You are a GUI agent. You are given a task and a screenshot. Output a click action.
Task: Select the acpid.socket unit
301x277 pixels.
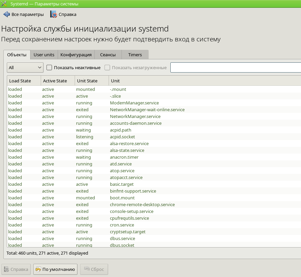(154, 137)
